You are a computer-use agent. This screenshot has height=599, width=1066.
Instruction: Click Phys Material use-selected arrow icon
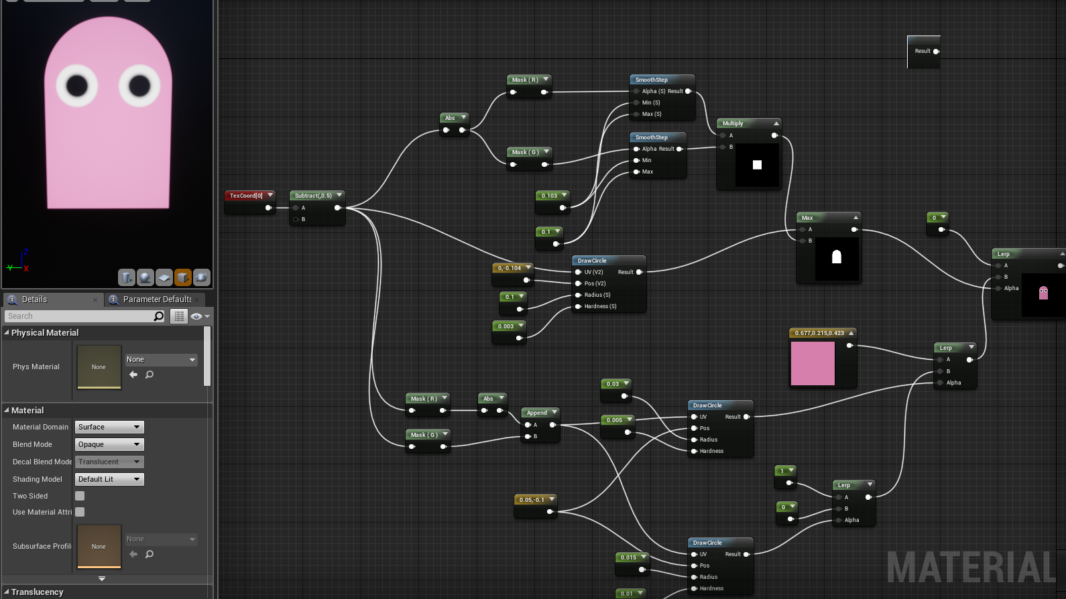(133, 375)
